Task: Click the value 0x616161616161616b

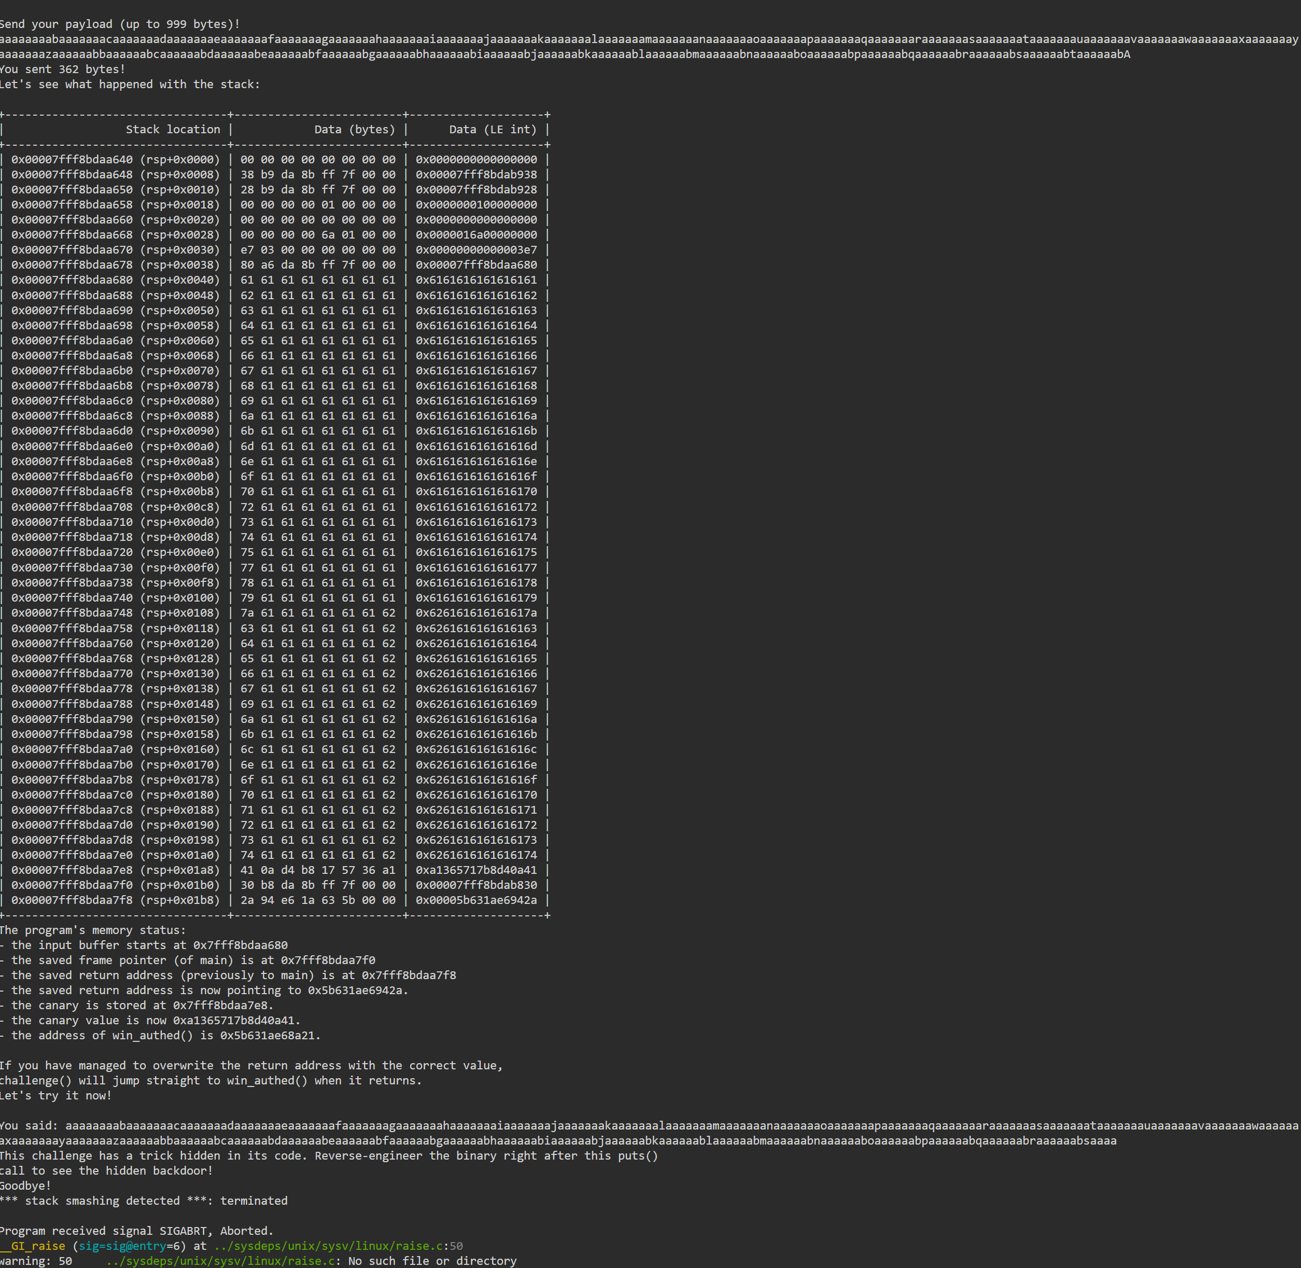Action: point(476,431)
